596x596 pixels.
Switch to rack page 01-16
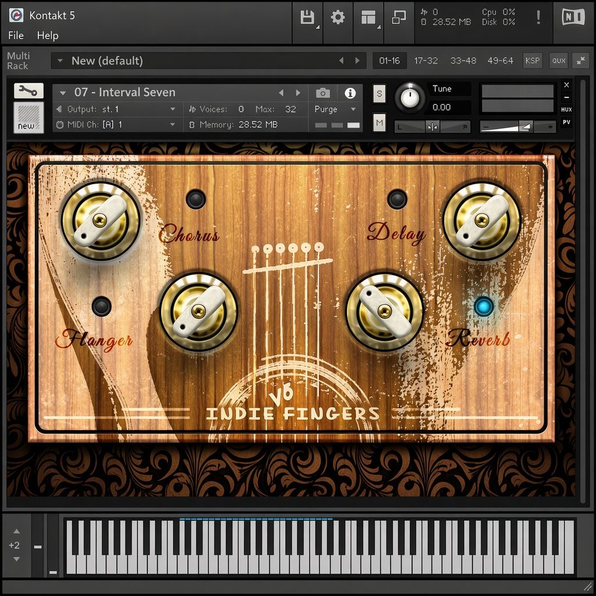389,61
